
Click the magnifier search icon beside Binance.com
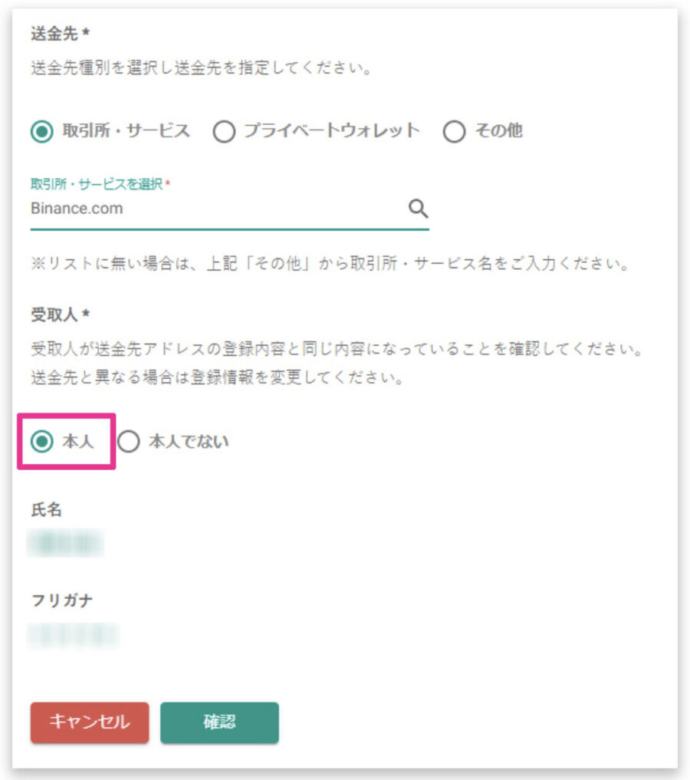tap(418, 209)
